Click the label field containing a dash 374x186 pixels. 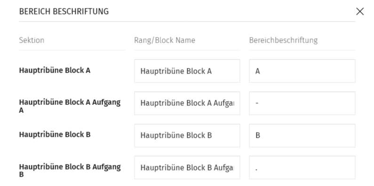[302, 103]
